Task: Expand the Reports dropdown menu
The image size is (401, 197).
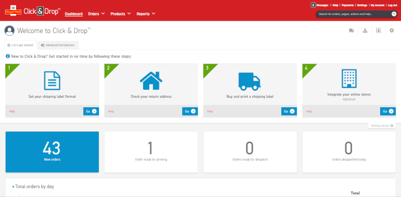Action: [146, 14]
